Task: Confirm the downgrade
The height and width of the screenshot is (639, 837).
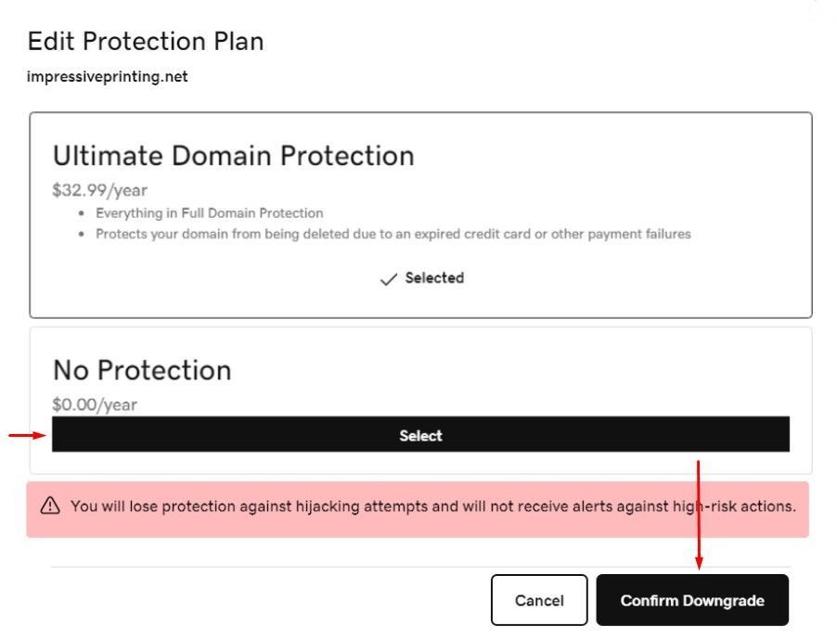Action: (x=692, y=600)
